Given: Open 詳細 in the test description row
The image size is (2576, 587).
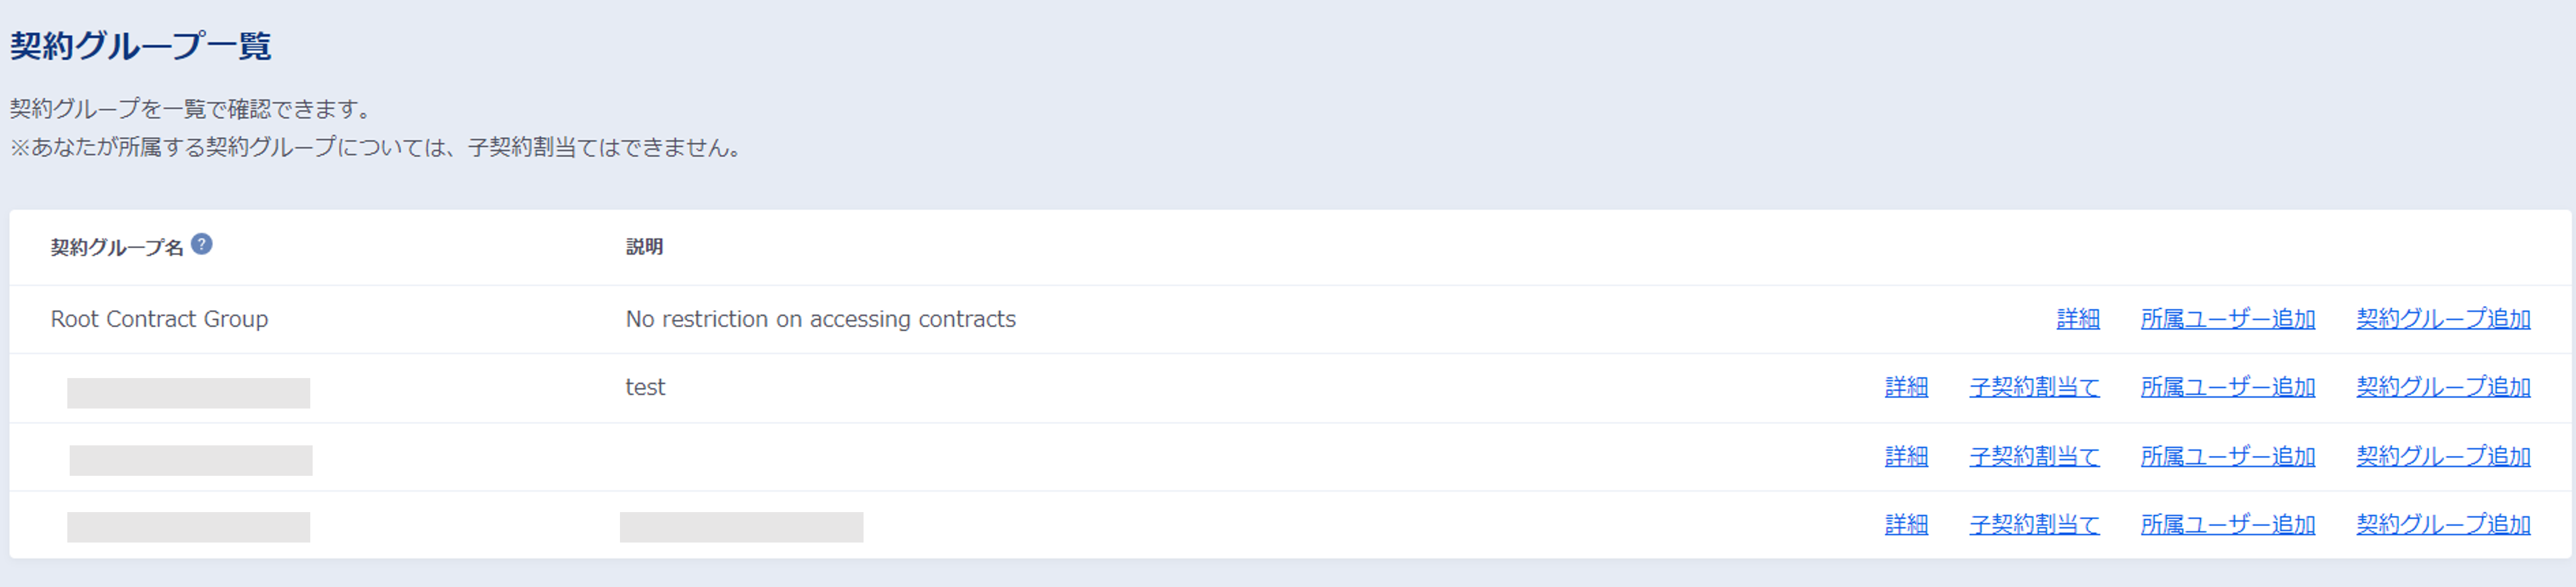Looking at the screenshot, I should pos(1905,387).
